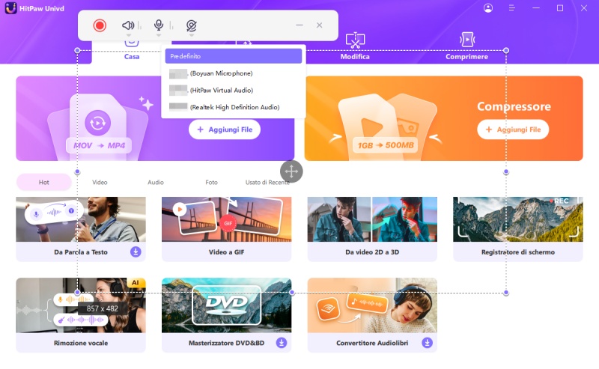Select the Foto category filter
Image resolution: width=599 pixels, height=369 pixels.
coord(211,182)
